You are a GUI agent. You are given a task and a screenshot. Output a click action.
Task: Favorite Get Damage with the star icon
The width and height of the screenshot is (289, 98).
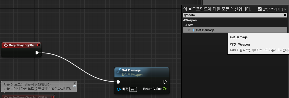coord(189,30)
